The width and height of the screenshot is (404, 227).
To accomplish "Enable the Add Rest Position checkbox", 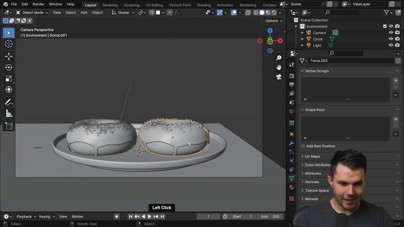I will coord(303,146).
